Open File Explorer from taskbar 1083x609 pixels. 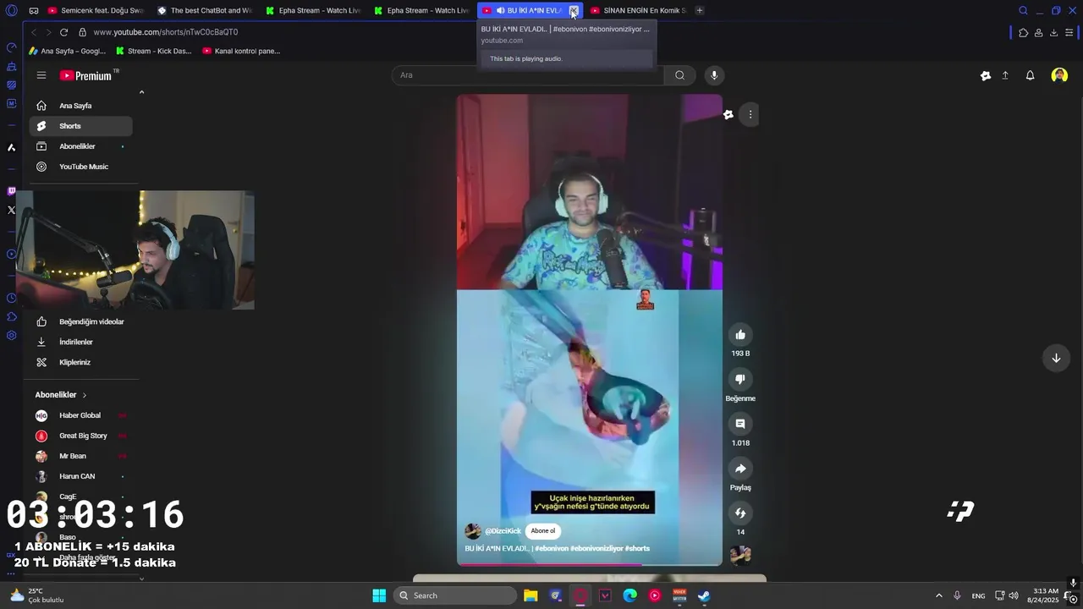point(531,595)
